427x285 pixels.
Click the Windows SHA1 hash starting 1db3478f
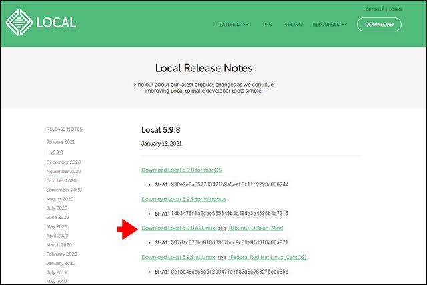point(230,214)
